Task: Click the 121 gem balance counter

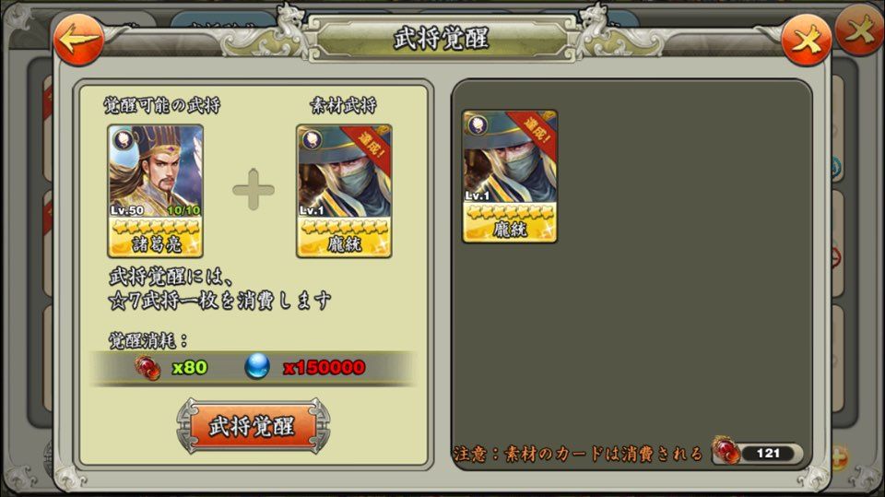Action: (768, 453)
